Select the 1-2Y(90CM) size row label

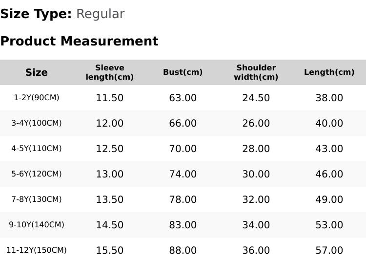[37, 98]
